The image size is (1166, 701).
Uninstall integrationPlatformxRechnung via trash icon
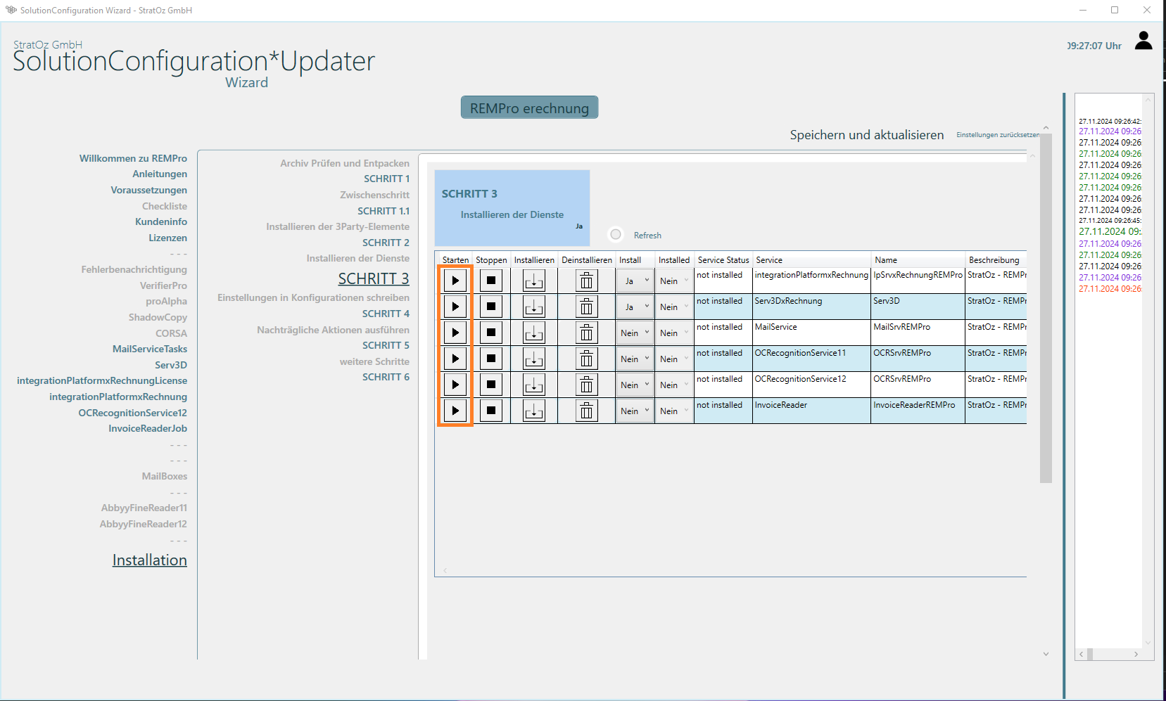click(x=585, y=281)
